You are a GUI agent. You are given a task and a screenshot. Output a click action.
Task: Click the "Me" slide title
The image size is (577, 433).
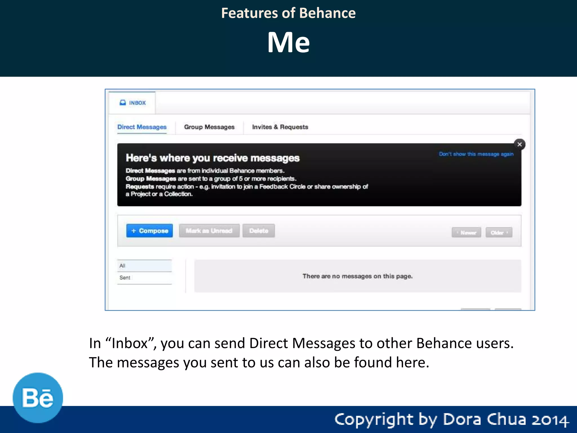tap(288, 42)
